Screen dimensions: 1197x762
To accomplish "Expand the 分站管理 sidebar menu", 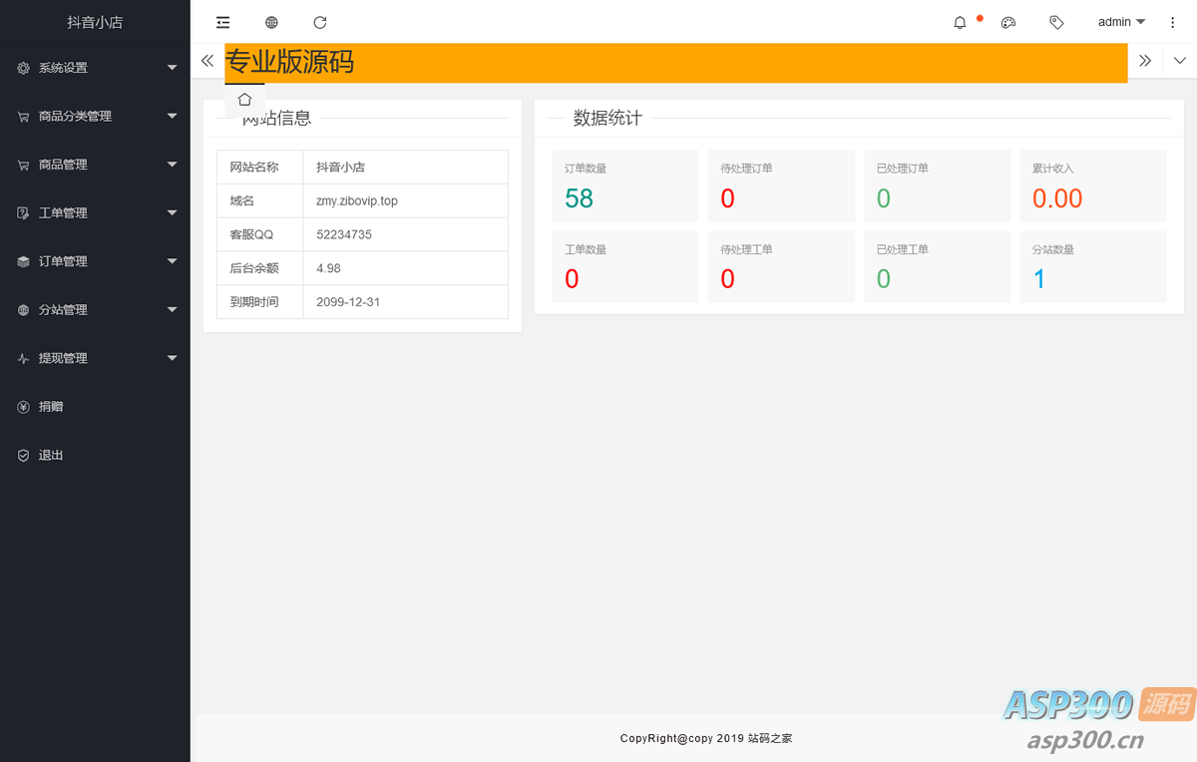I will (x=95, y=310).
